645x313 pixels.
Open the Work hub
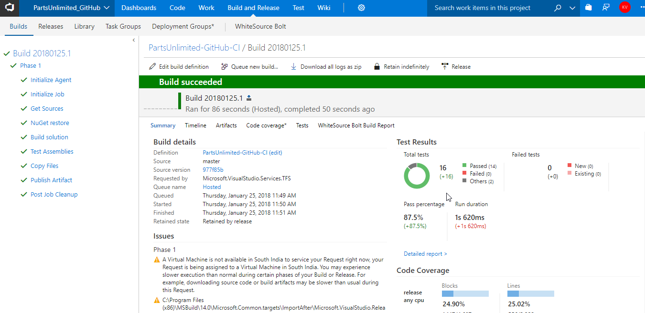[x=206, y=8]
